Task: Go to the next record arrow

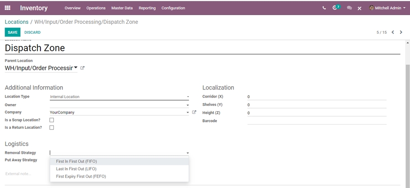Action: [x=401, y=32]
